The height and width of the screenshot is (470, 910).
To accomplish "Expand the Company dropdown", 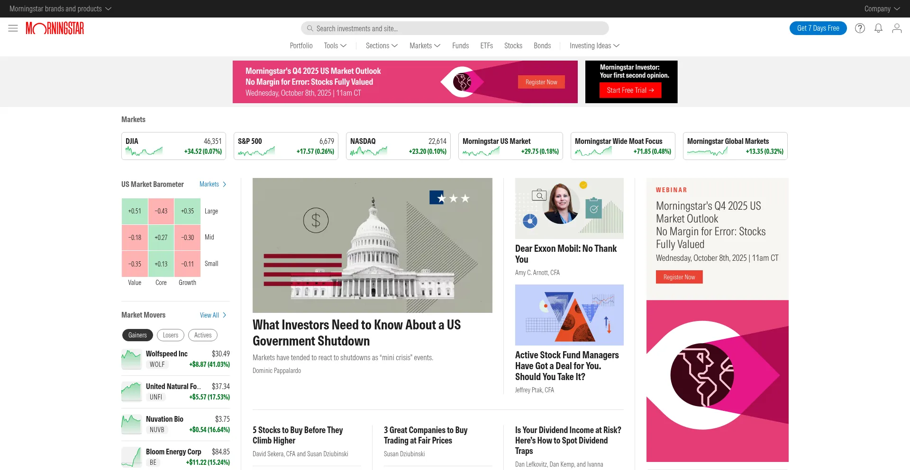I will pos(882,9).
